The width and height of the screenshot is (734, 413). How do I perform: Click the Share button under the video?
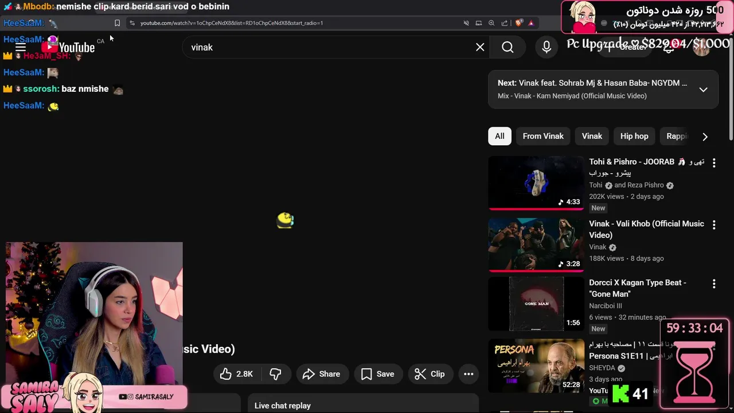click(x=322, y=374)
